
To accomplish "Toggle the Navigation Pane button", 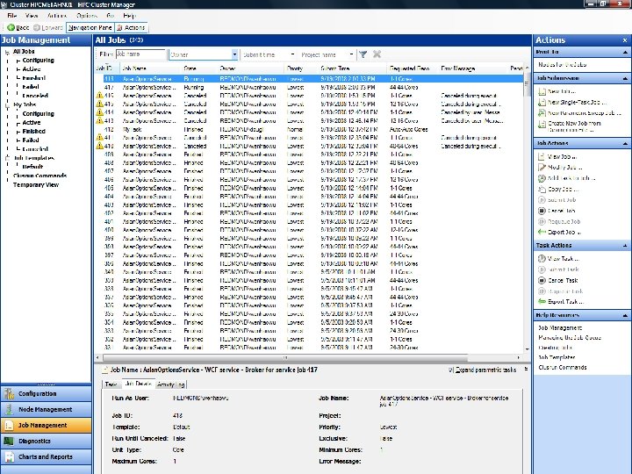I will click(90, 27).
